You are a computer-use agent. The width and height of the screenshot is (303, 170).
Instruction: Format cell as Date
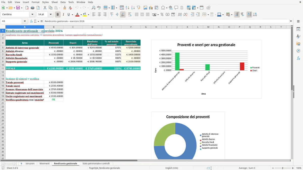click(173, 15)
